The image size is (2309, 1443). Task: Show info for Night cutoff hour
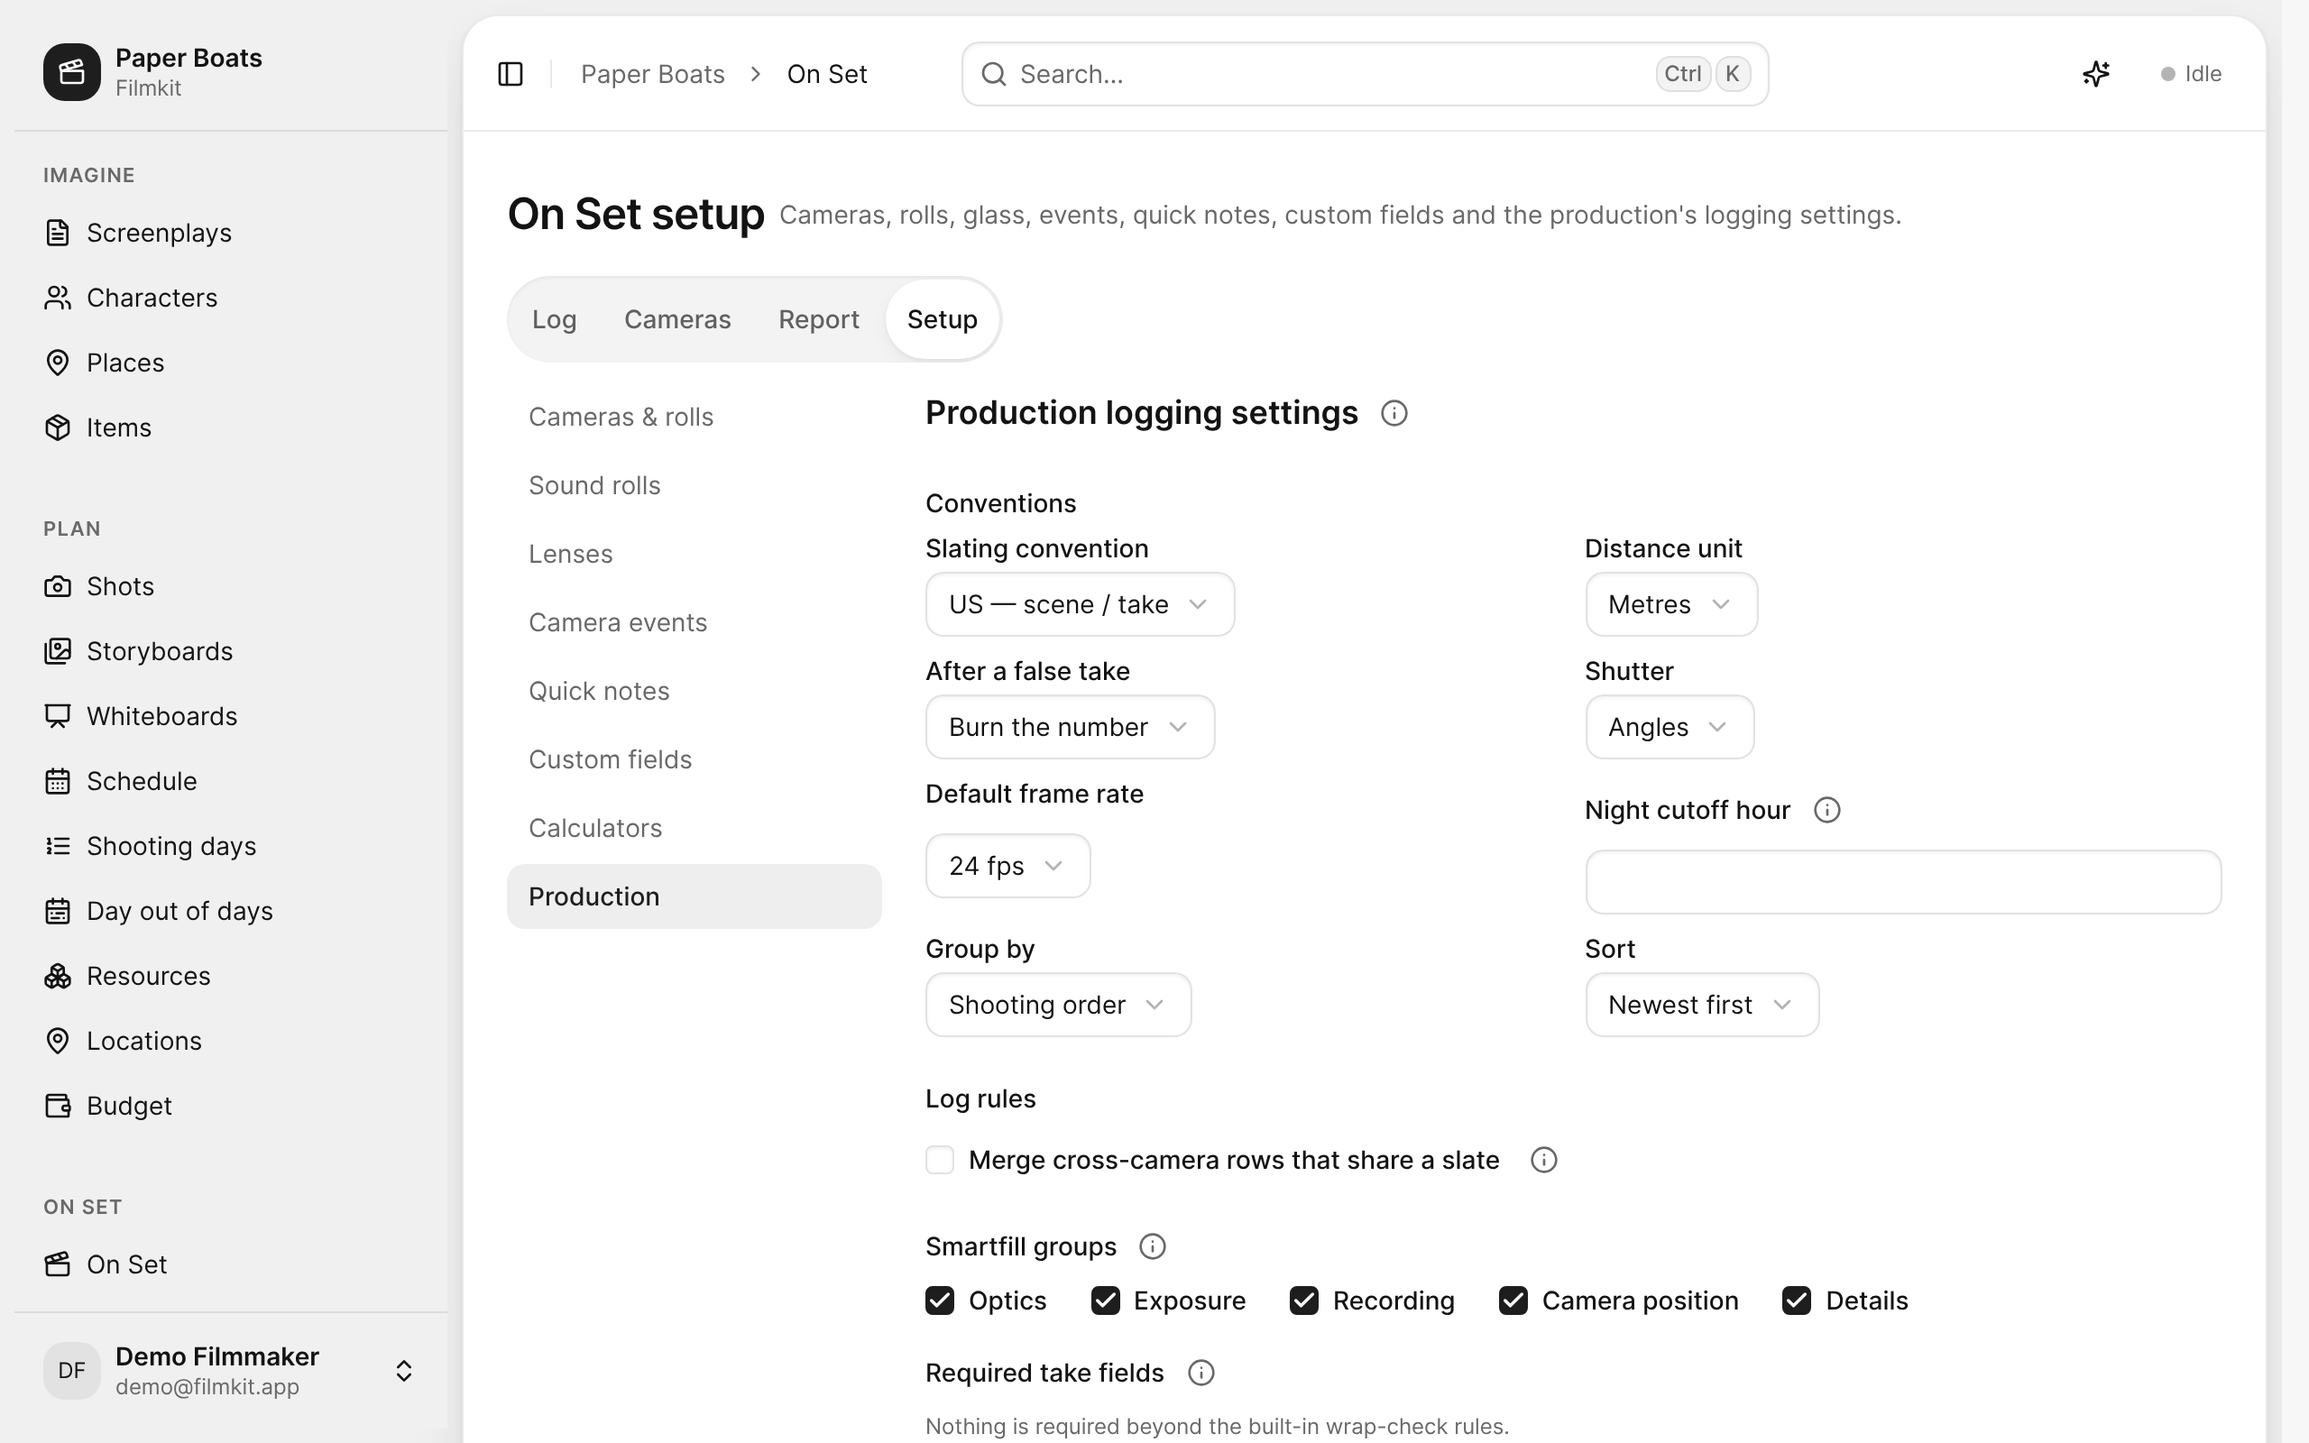(x=1826, y=810)
